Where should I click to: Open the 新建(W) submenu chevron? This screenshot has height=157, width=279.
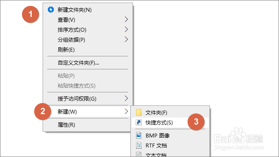126,111
